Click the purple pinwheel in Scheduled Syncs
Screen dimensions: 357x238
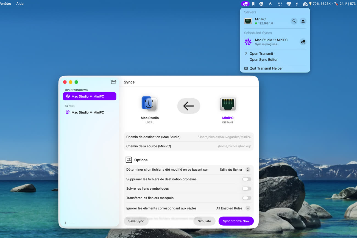(x=248, y=42)
